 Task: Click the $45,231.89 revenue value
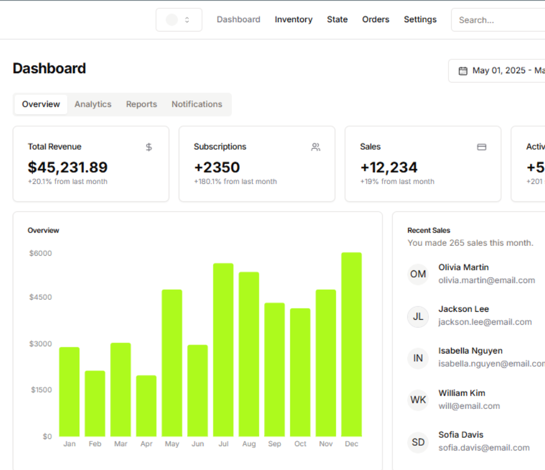click(x=68, y=167)
